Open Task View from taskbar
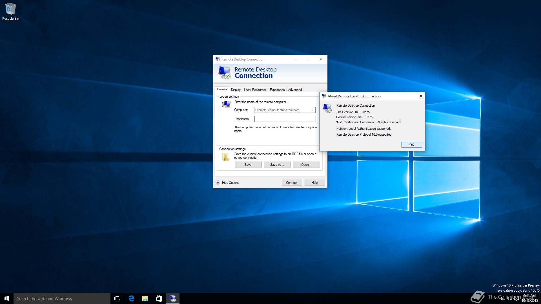Image resolution: width=541 pixels, height=304 pixels. (x=117, y=298)
